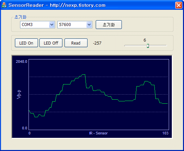This screenshot has height=151, width=184.
Task: Open the COM3 port dropdown arrow
Action: [52, 25]
